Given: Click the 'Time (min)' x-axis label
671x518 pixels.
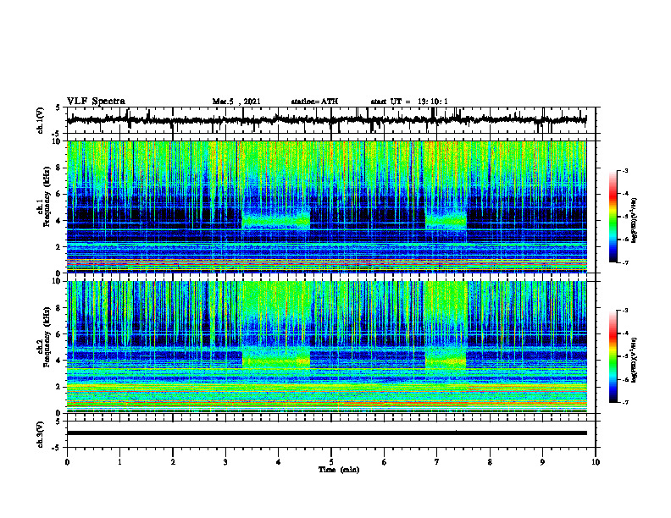Looking at the screenshot, I should 339,470.
